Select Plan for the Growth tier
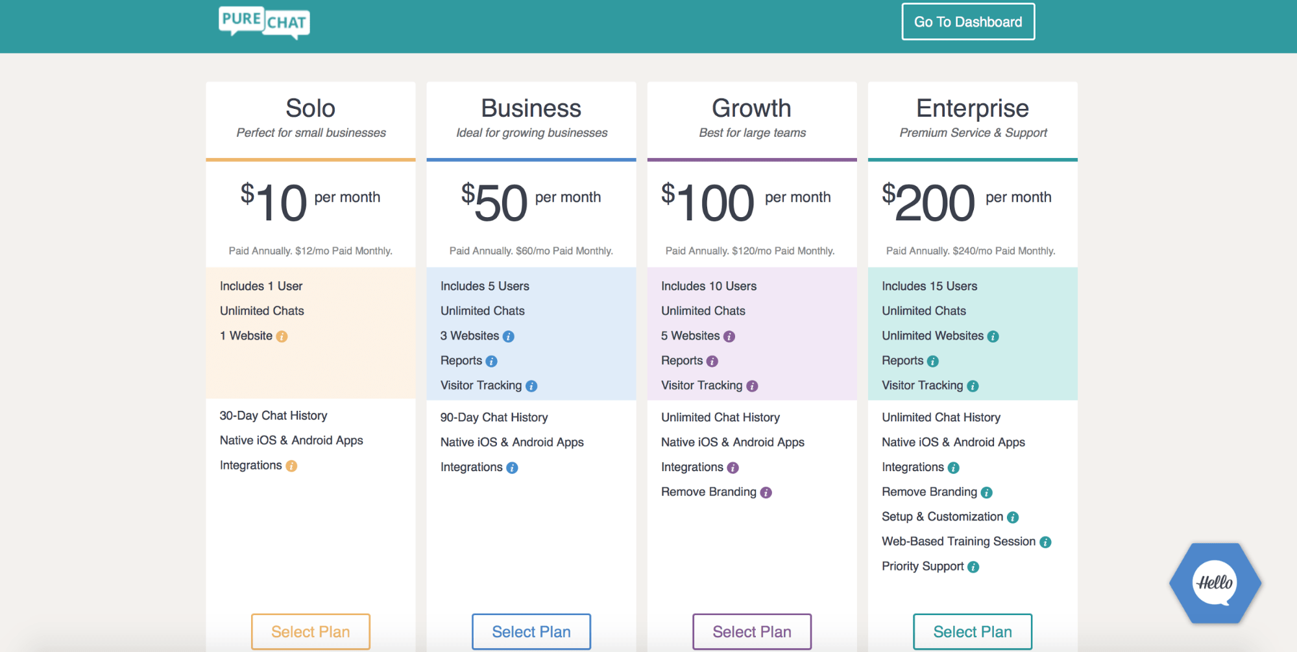 tap(752, 631)
